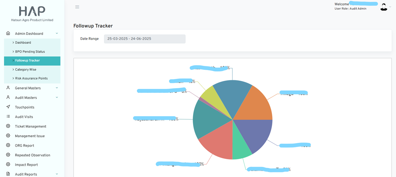The height and width of the screenshot is (177, 396).
Task: Open the BPO Pending Status page
Action: pyautogui.click(x=30, y=52)
